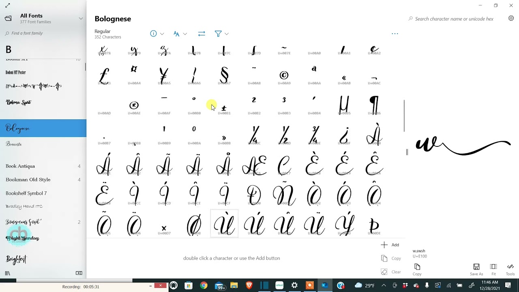The image size is (519, 292).
Task: Click the red stop recording button
Action: pyautogui.click(x=161, y=286)
